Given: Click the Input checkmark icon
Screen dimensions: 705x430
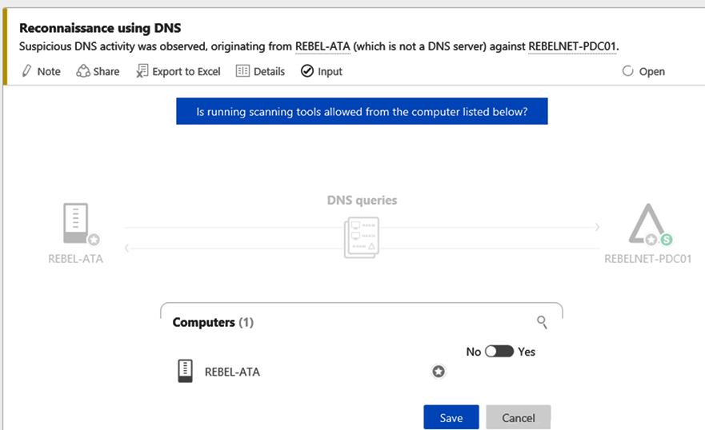Looking at the screenshot, I should coord(307,71).
